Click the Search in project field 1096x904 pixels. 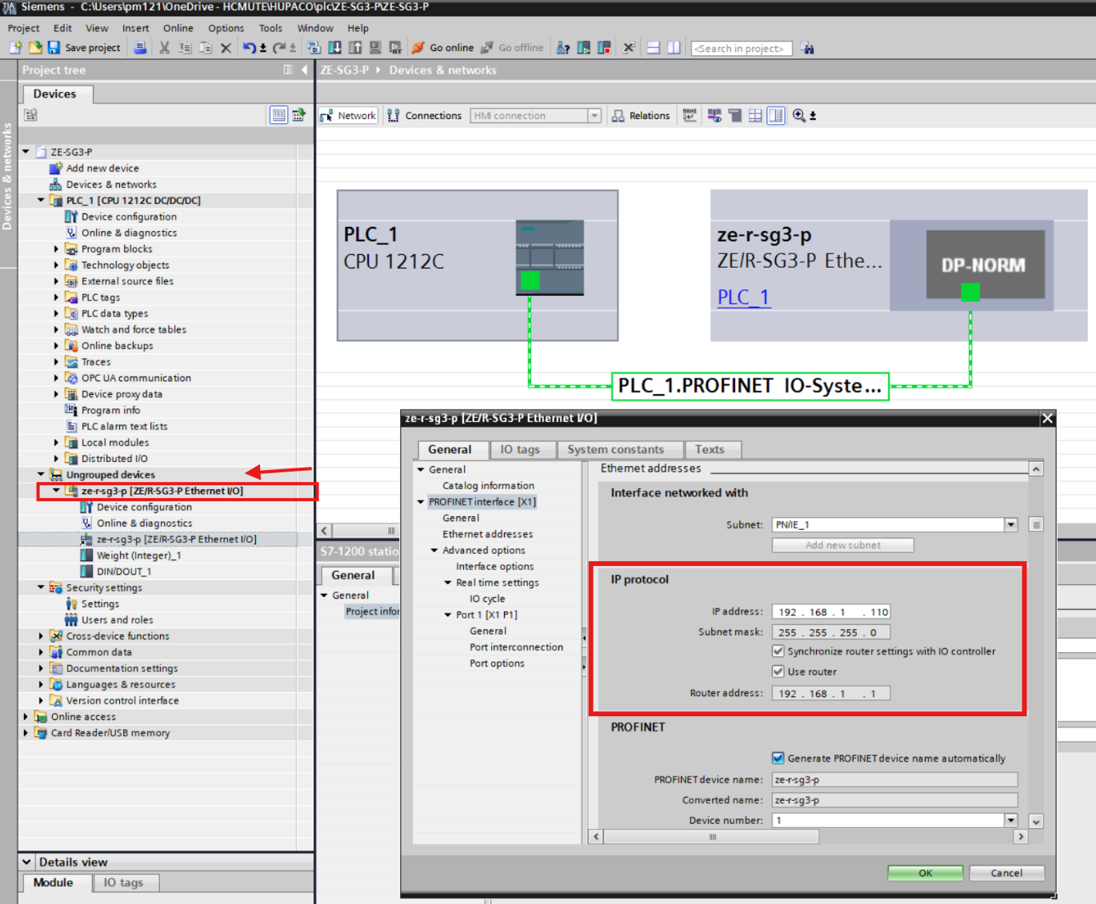[742, 49]
